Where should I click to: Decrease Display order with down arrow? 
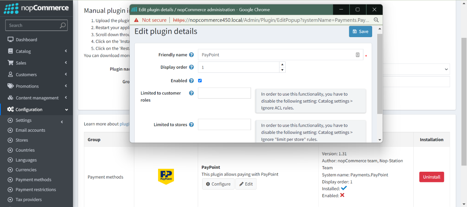(x=282, y=70)
